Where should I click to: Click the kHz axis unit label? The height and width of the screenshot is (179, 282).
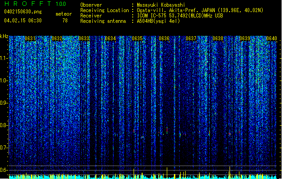tap(4, 36)
